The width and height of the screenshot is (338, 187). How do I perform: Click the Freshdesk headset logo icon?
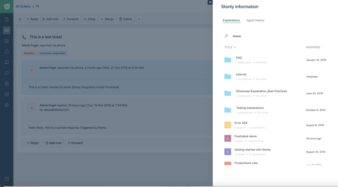point(7,7)
